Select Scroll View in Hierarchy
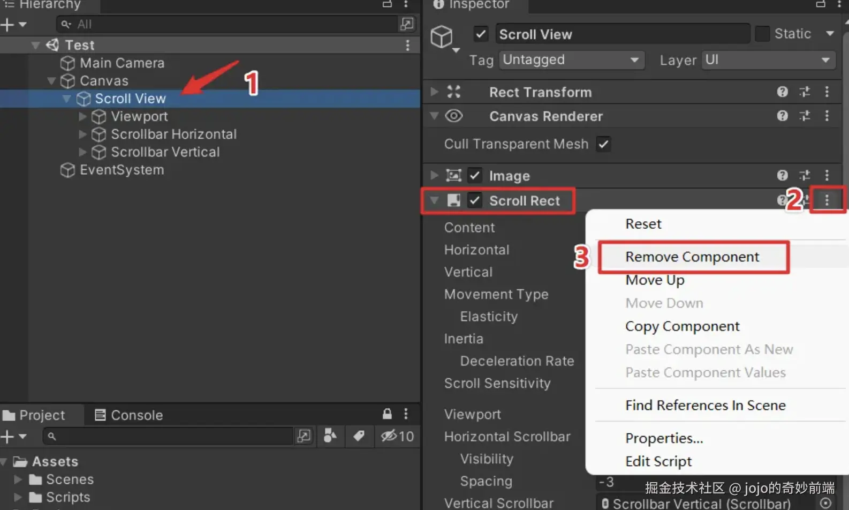This screenshot has width=849, height=510. click(x=131, y=99)
